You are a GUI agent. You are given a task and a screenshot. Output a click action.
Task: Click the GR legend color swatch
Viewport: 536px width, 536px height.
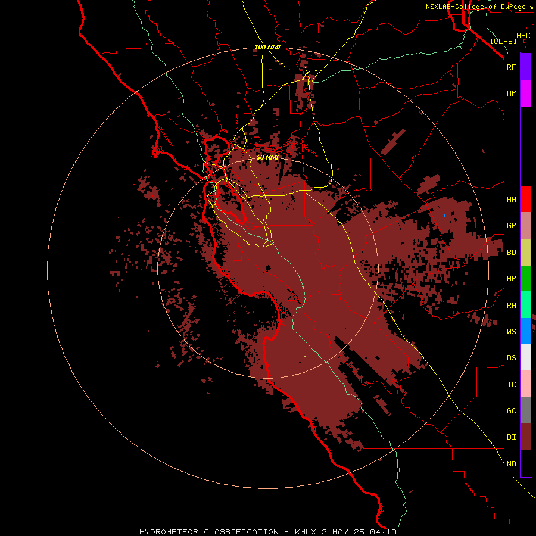click(526, 226)
